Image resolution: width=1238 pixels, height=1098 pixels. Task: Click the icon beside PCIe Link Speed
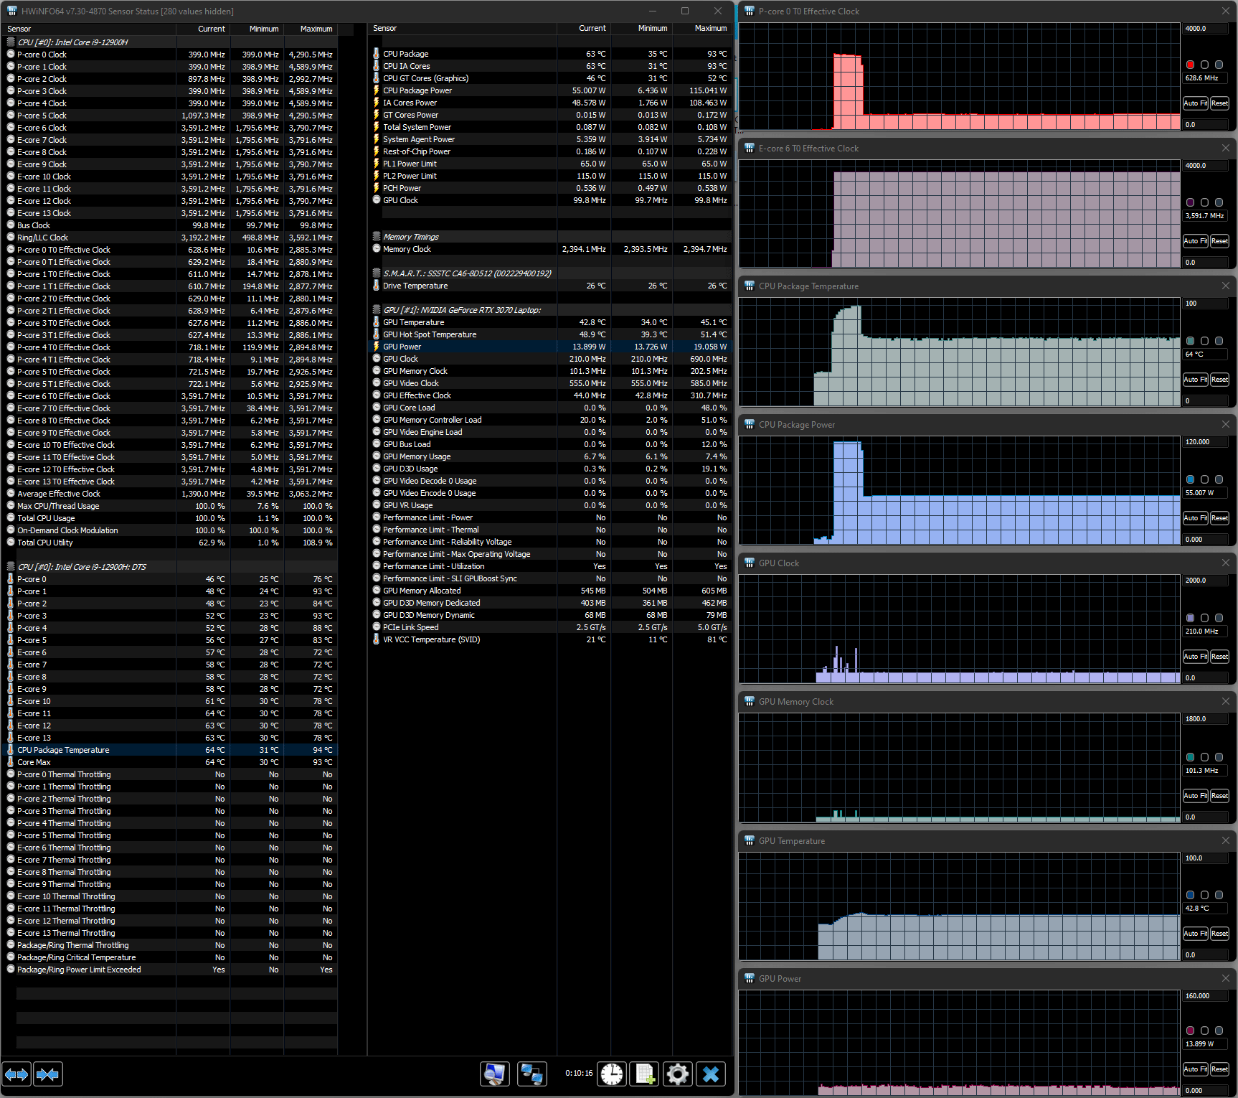(x=377, y=627)
